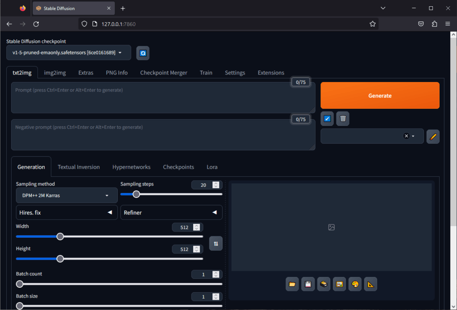This screenshot has width=457, height=310.
Task: Click the blue checkmark apply-prompt icon
Action: [327, 119]
